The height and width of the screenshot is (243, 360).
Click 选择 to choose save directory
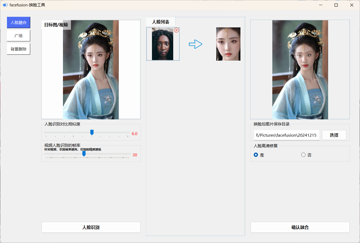tap(334, 135)
